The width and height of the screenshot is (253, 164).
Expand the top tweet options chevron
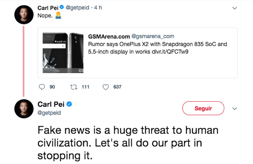(x=234, y=8)
